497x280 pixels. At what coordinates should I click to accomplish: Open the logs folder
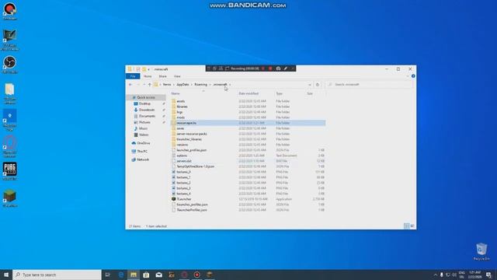click(179, 112)
